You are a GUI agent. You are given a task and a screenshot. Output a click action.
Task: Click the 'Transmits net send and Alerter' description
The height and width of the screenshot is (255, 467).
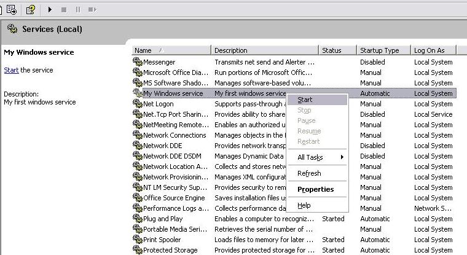264,62
